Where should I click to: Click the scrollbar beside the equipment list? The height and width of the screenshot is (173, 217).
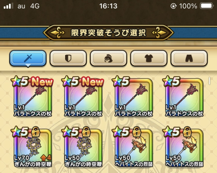[210, 81]
